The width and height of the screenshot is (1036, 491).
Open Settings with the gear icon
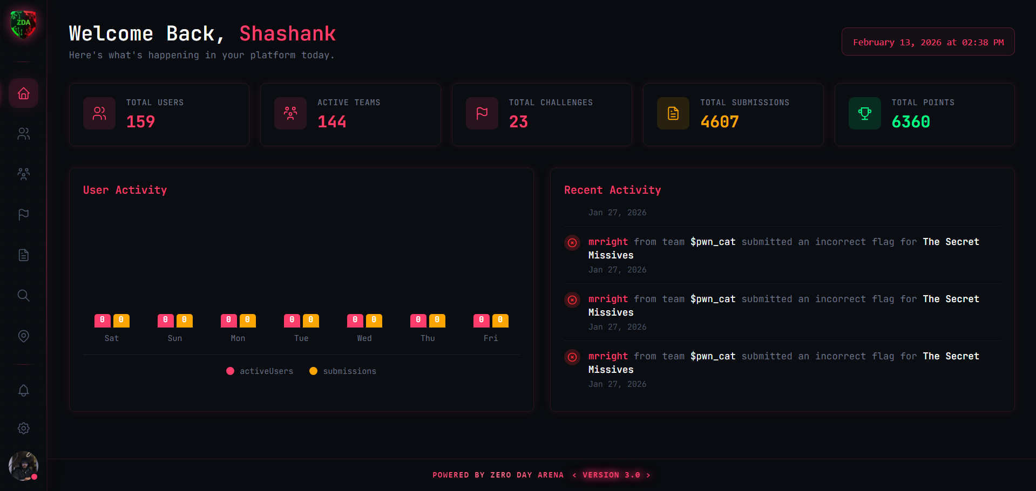[23, 428]
